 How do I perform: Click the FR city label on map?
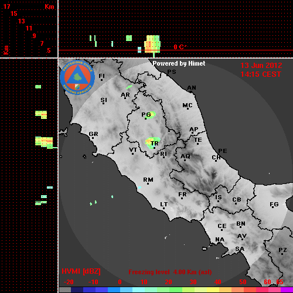click(x=182, y=195)
